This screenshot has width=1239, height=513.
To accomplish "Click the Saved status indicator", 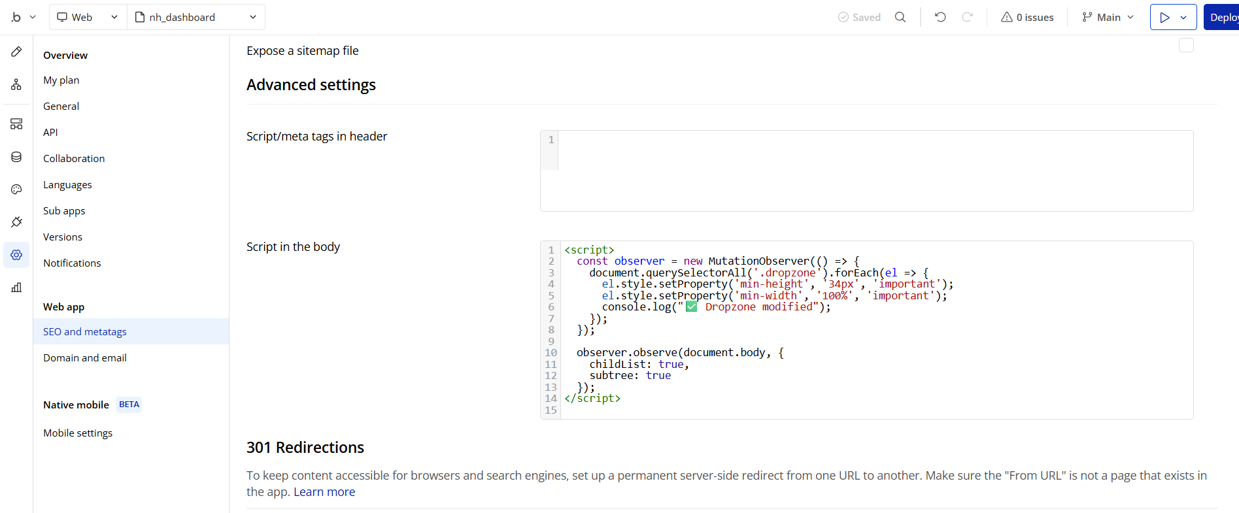I will [x=859, y=17].
